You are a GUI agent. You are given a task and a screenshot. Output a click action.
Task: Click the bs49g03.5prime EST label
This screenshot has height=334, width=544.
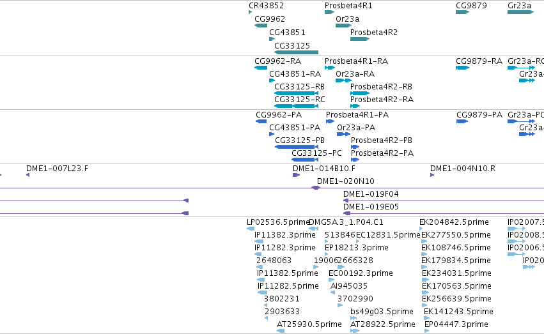(382, 312)
